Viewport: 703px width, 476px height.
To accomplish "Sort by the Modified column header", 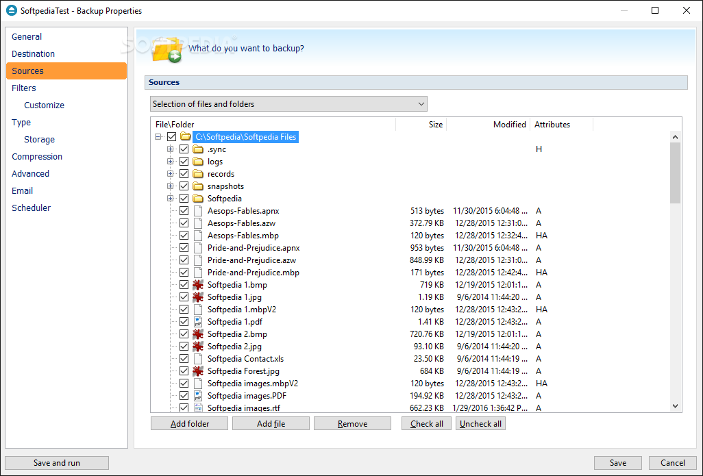I will (489, 125).
